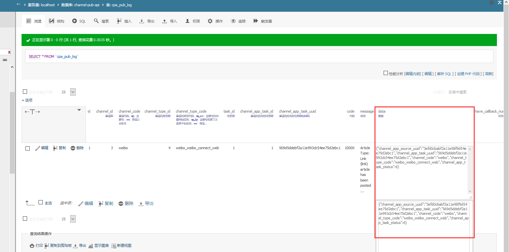Toggle the performance analysis checkbox
This screenshot has width=509, height=252.
click(386, 73)
